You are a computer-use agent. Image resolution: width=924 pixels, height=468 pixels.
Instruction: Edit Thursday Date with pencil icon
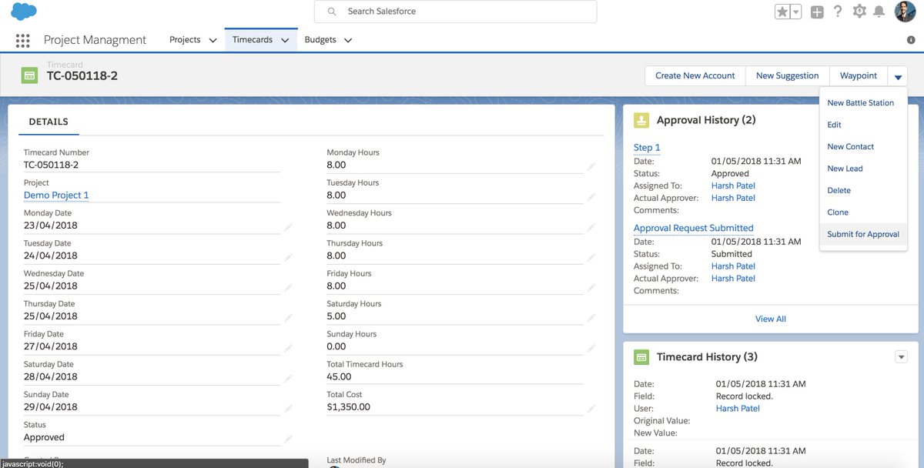[288, 317]
